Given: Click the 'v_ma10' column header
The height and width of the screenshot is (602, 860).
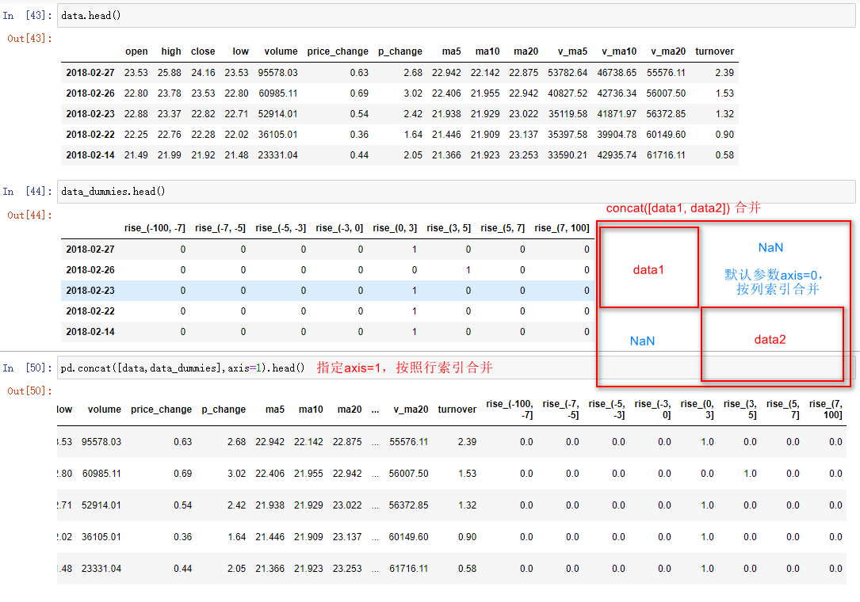Looking at the screenshot, I should coord(619,51).
